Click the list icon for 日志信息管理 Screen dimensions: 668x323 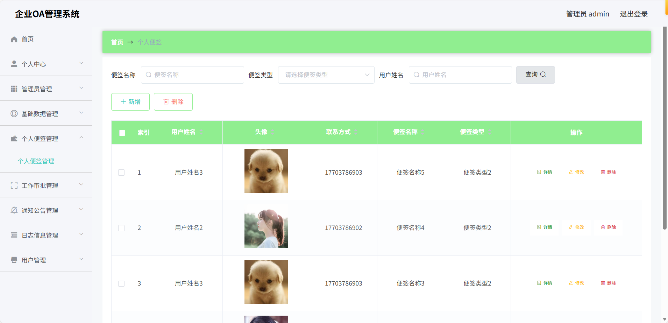[x=14, y=235]
